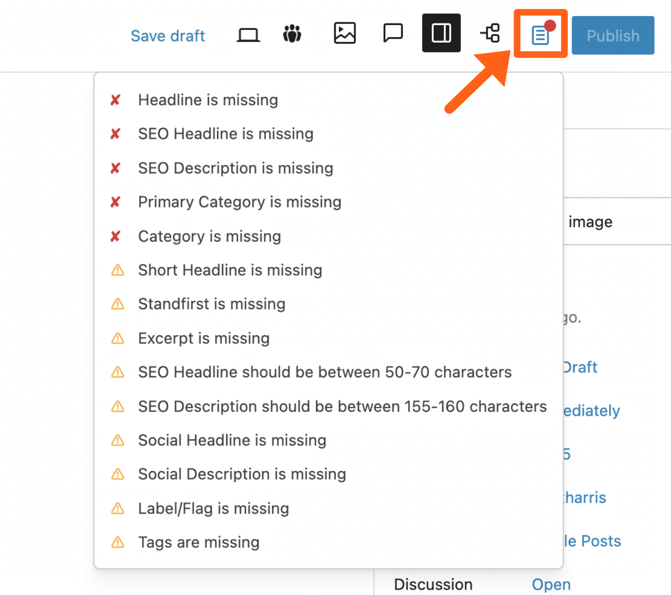Click the hierarchy structure icon
The height and width of the screenshot is (595, 671).
click(490, 33)
